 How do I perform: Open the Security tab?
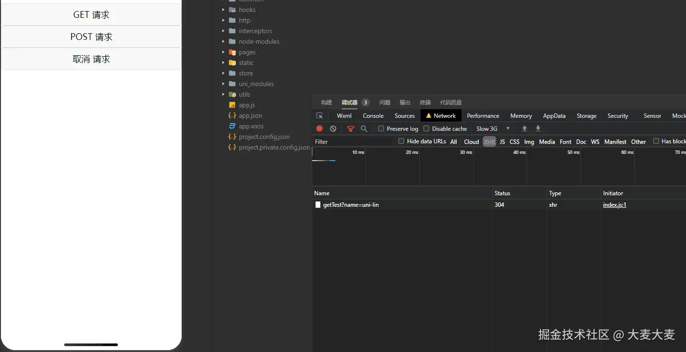(618, 116)
